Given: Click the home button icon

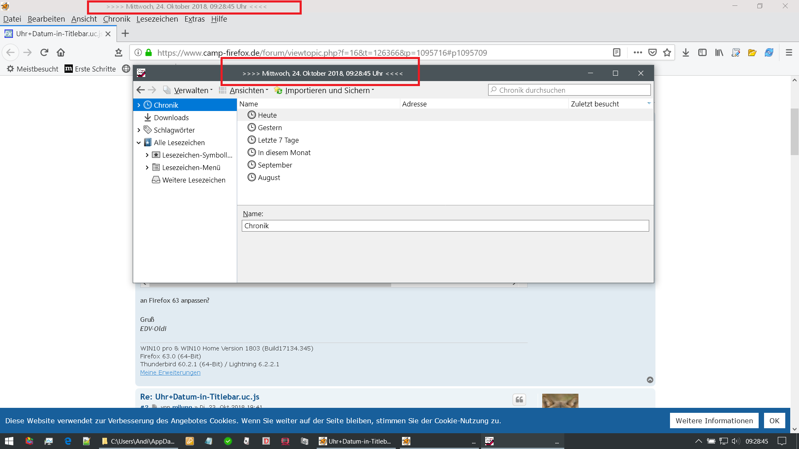Looking at the screenshot, I should click(61, 52).
